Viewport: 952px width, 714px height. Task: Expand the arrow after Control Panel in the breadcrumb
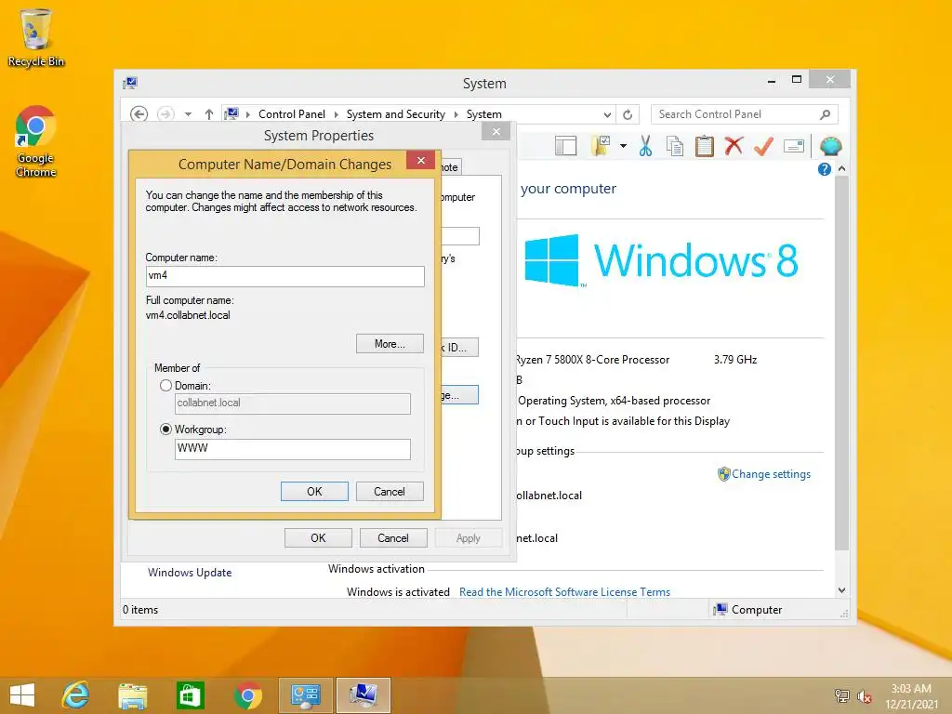pyautogui.click(x=336, y=114)
